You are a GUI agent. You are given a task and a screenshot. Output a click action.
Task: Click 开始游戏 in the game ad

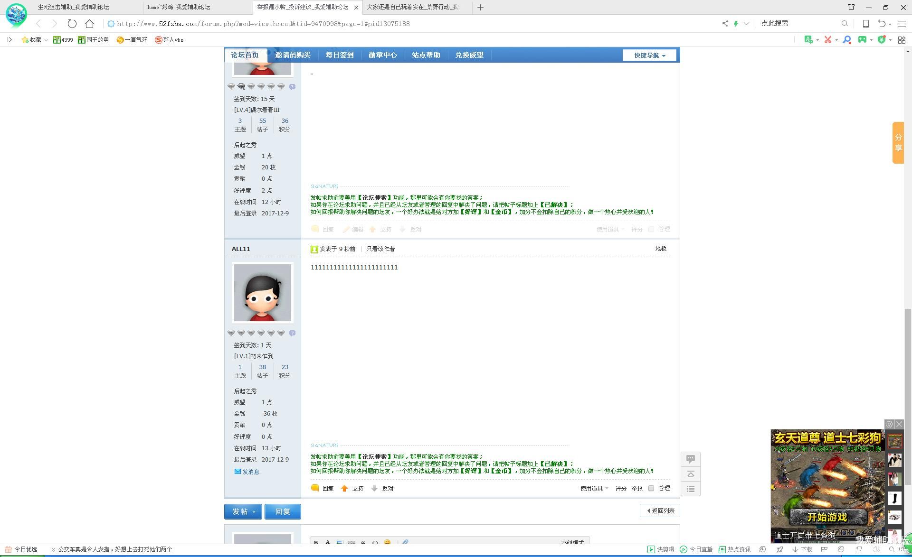click(827, 517)
